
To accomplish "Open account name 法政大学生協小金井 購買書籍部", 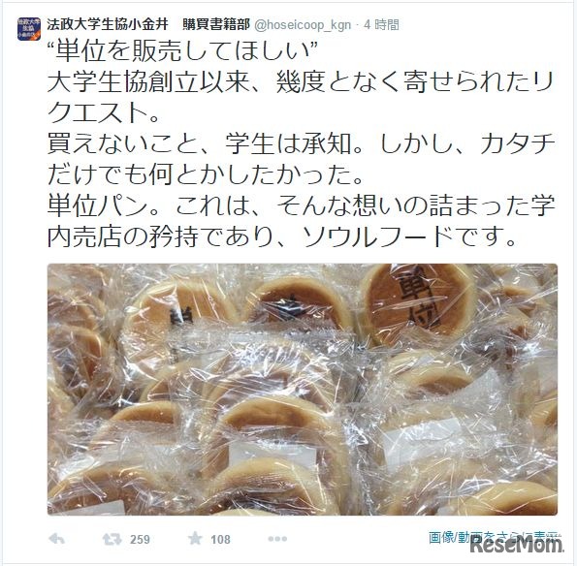I will (148, 24).
